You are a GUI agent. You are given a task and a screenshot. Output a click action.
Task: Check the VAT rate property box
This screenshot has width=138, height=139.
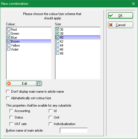[x=11, y=124]
